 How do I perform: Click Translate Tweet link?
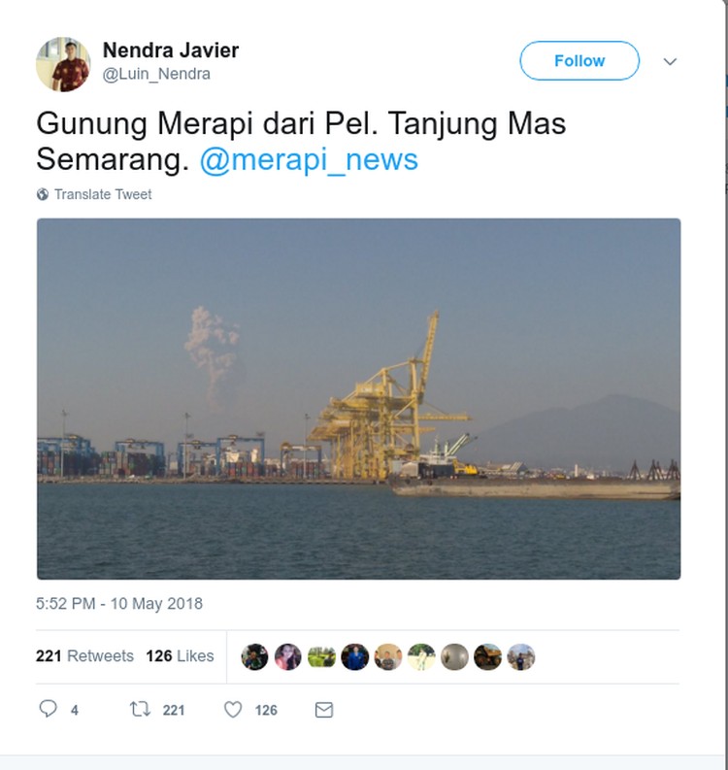[x=103, y=194]
